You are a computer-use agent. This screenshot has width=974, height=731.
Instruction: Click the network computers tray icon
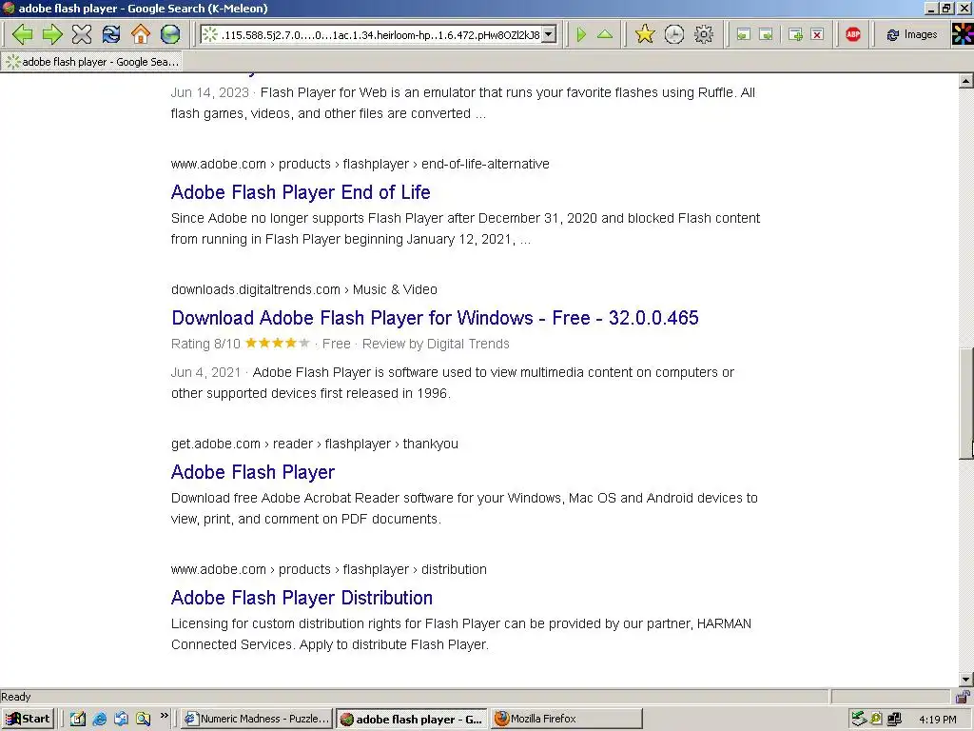coord(894,720)
